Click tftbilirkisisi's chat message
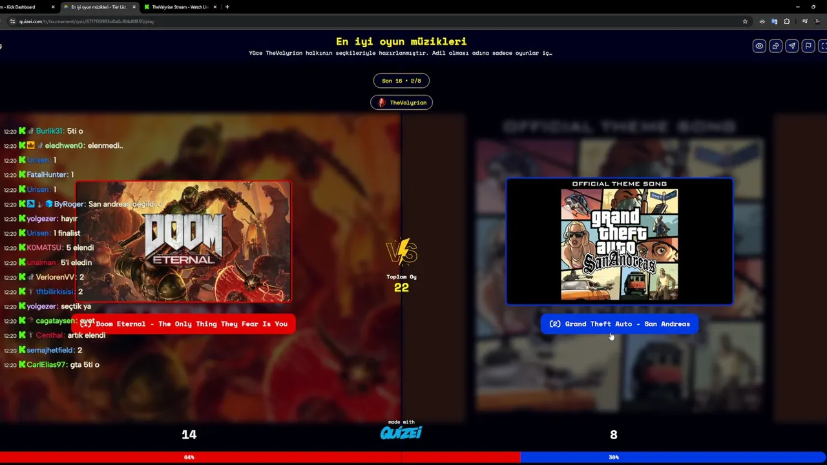The width and height of the screenshot is (827, 465). point(43,291)
